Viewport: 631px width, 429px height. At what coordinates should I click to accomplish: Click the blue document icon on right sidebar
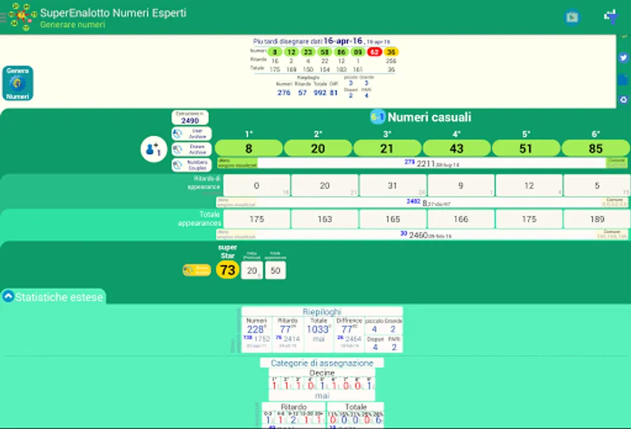pyautogui.click(x=623, y=79)
